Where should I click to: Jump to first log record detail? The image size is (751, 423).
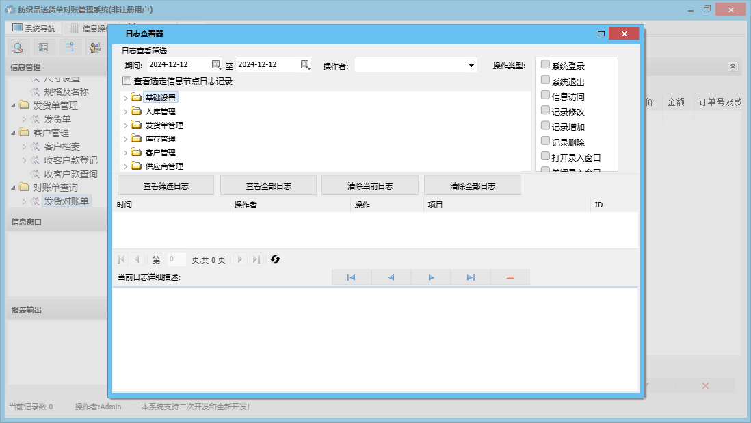[351, 277]
